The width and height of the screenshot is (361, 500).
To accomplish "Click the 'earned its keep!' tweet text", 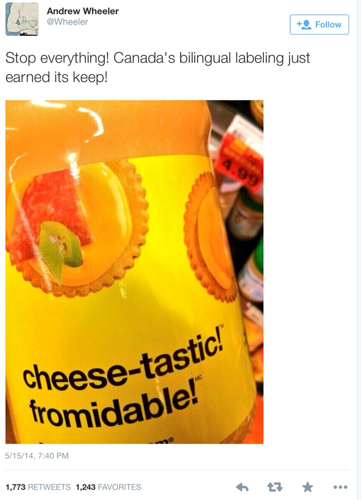I will (x=57, y=77).
